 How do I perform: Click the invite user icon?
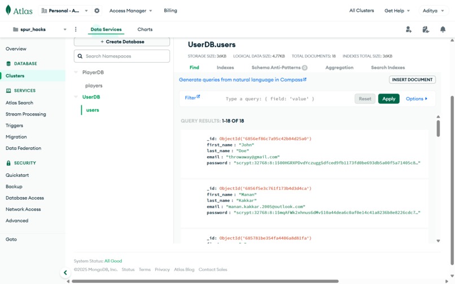409,29
